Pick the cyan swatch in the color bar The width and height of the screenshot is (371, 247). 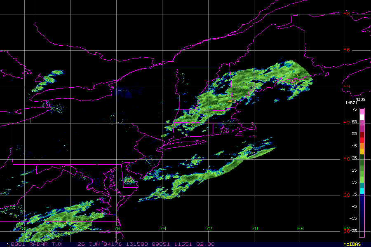[x=362, y=191]
